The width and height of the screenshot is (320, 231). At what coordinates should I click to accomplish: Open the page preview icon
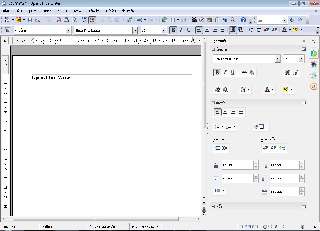[x=74, y=20]
